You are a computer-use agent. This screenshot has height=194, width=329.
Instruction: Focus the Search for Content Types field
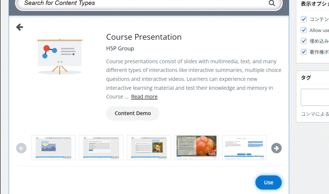point(141,4)
